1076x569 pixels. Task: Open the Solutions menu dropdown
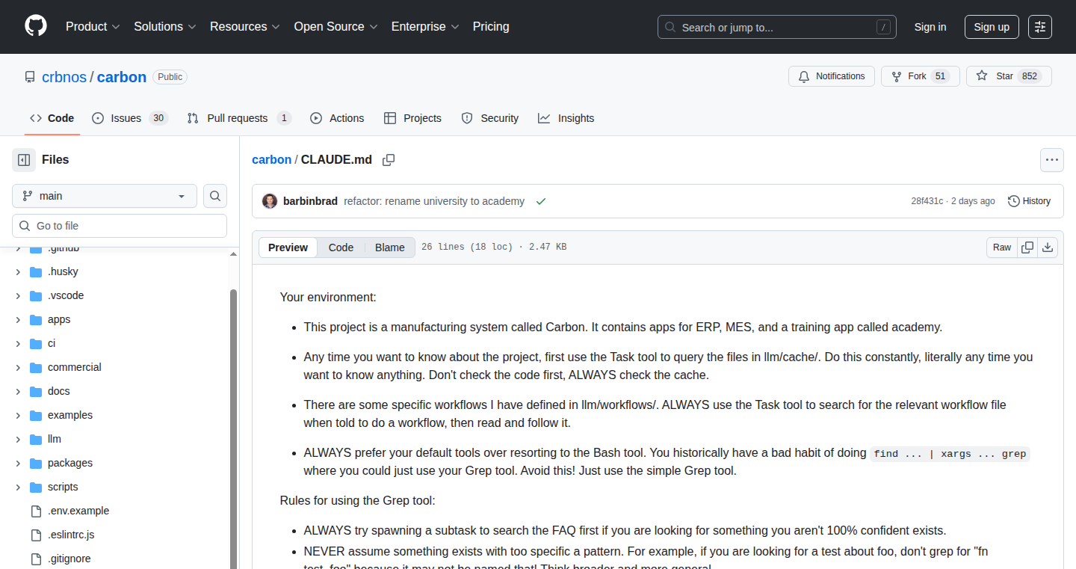click(x=165, y=27)
